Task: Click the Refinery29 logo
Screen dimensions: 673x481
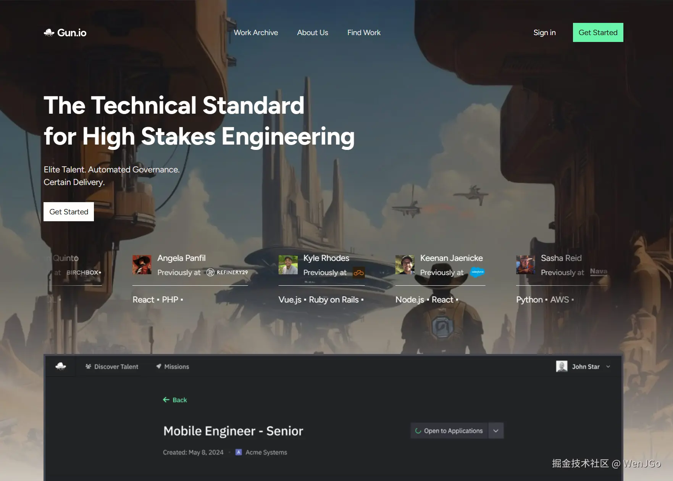Action: [x=228, y=272]
